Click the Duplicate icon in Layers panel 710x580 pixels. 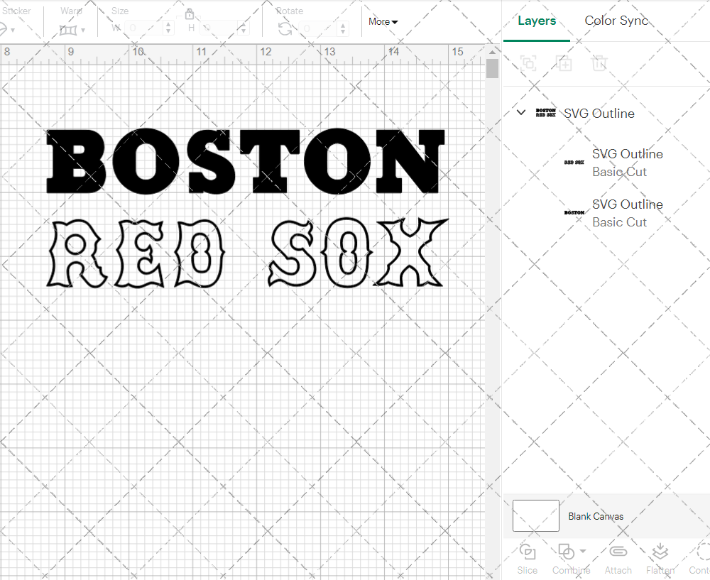(x=564, y=63)
